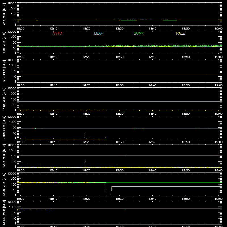Viewport: 227px width, 227px height.
Task: Click 18:00 tick label under 245 MHz plot
Action: tap(20, 29)
